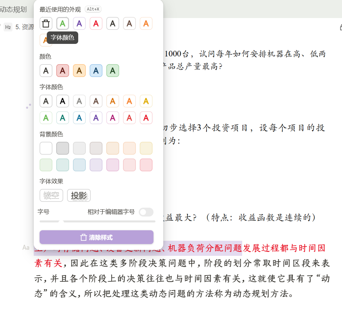This screenshot has height=321, width=342.
Task: Enable the 镂空 font effect
Action: pyautogui.click(x=51, y=196)
